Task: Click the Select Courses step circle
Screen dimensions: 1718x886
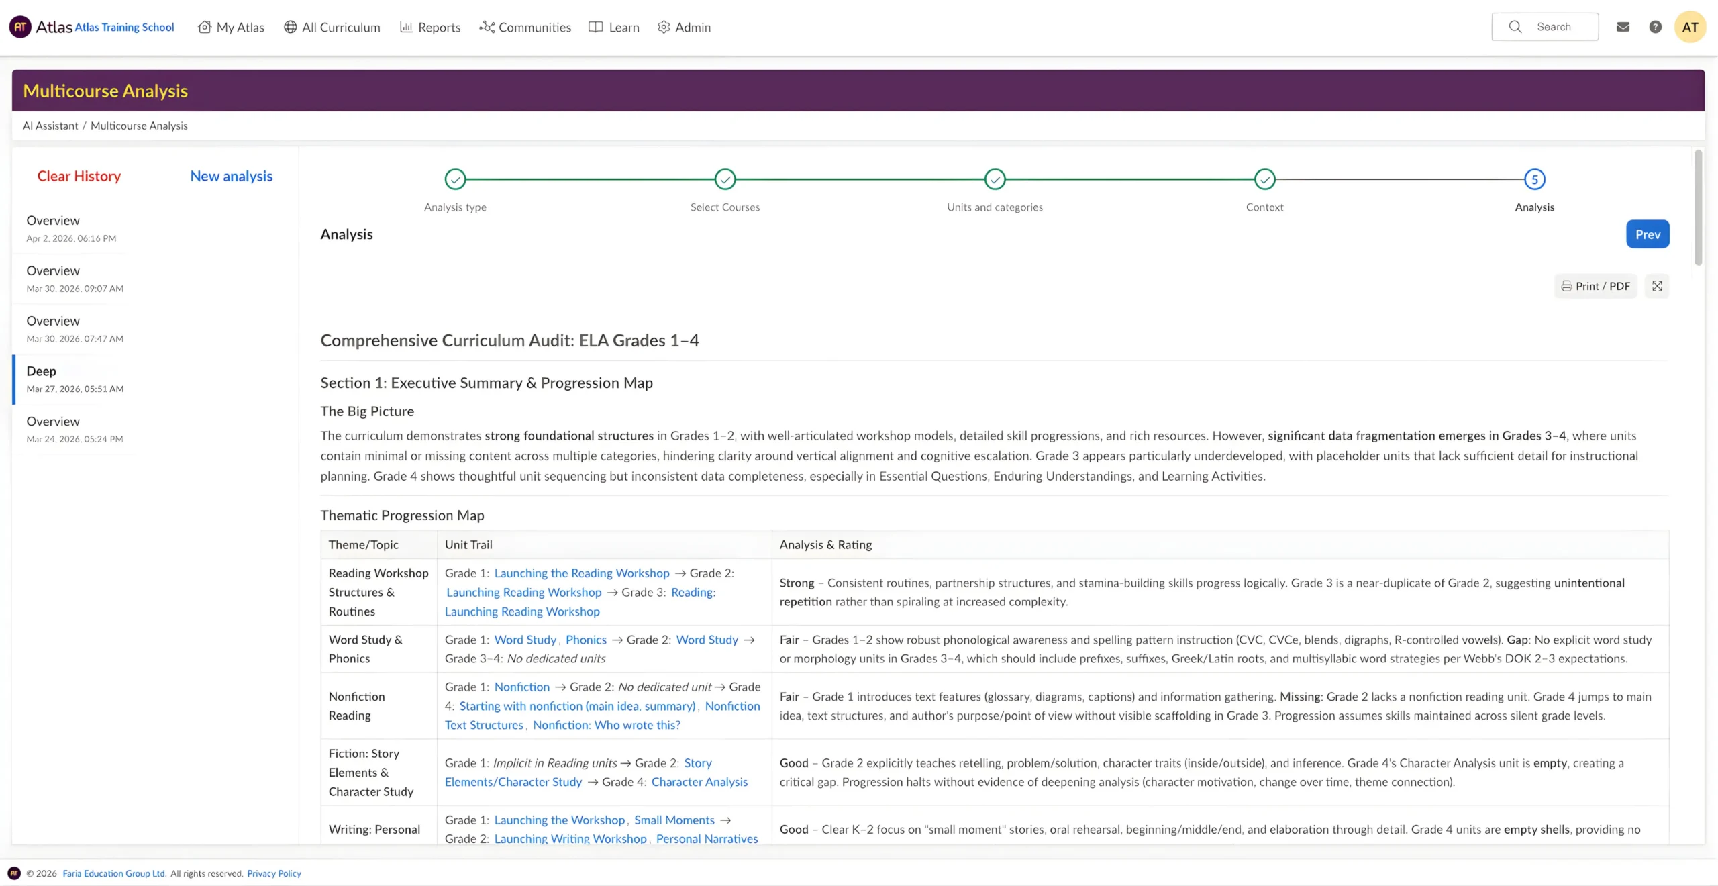Action: pyautogui.click(x=725, y=179)
